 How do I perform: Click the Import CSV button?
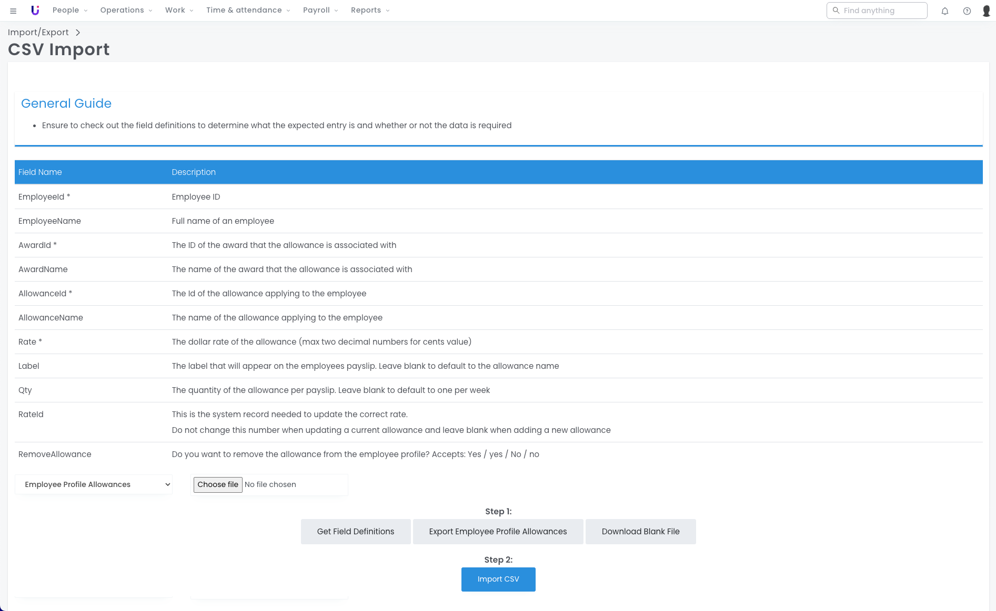[498, 579]
